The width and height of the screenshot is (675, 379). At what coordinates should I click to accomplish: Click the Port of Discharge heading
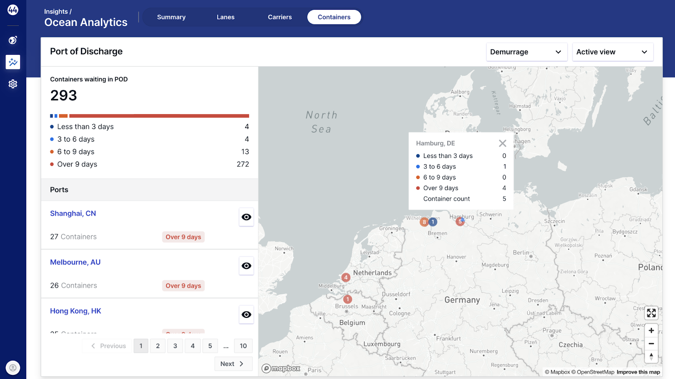point(86,51)
